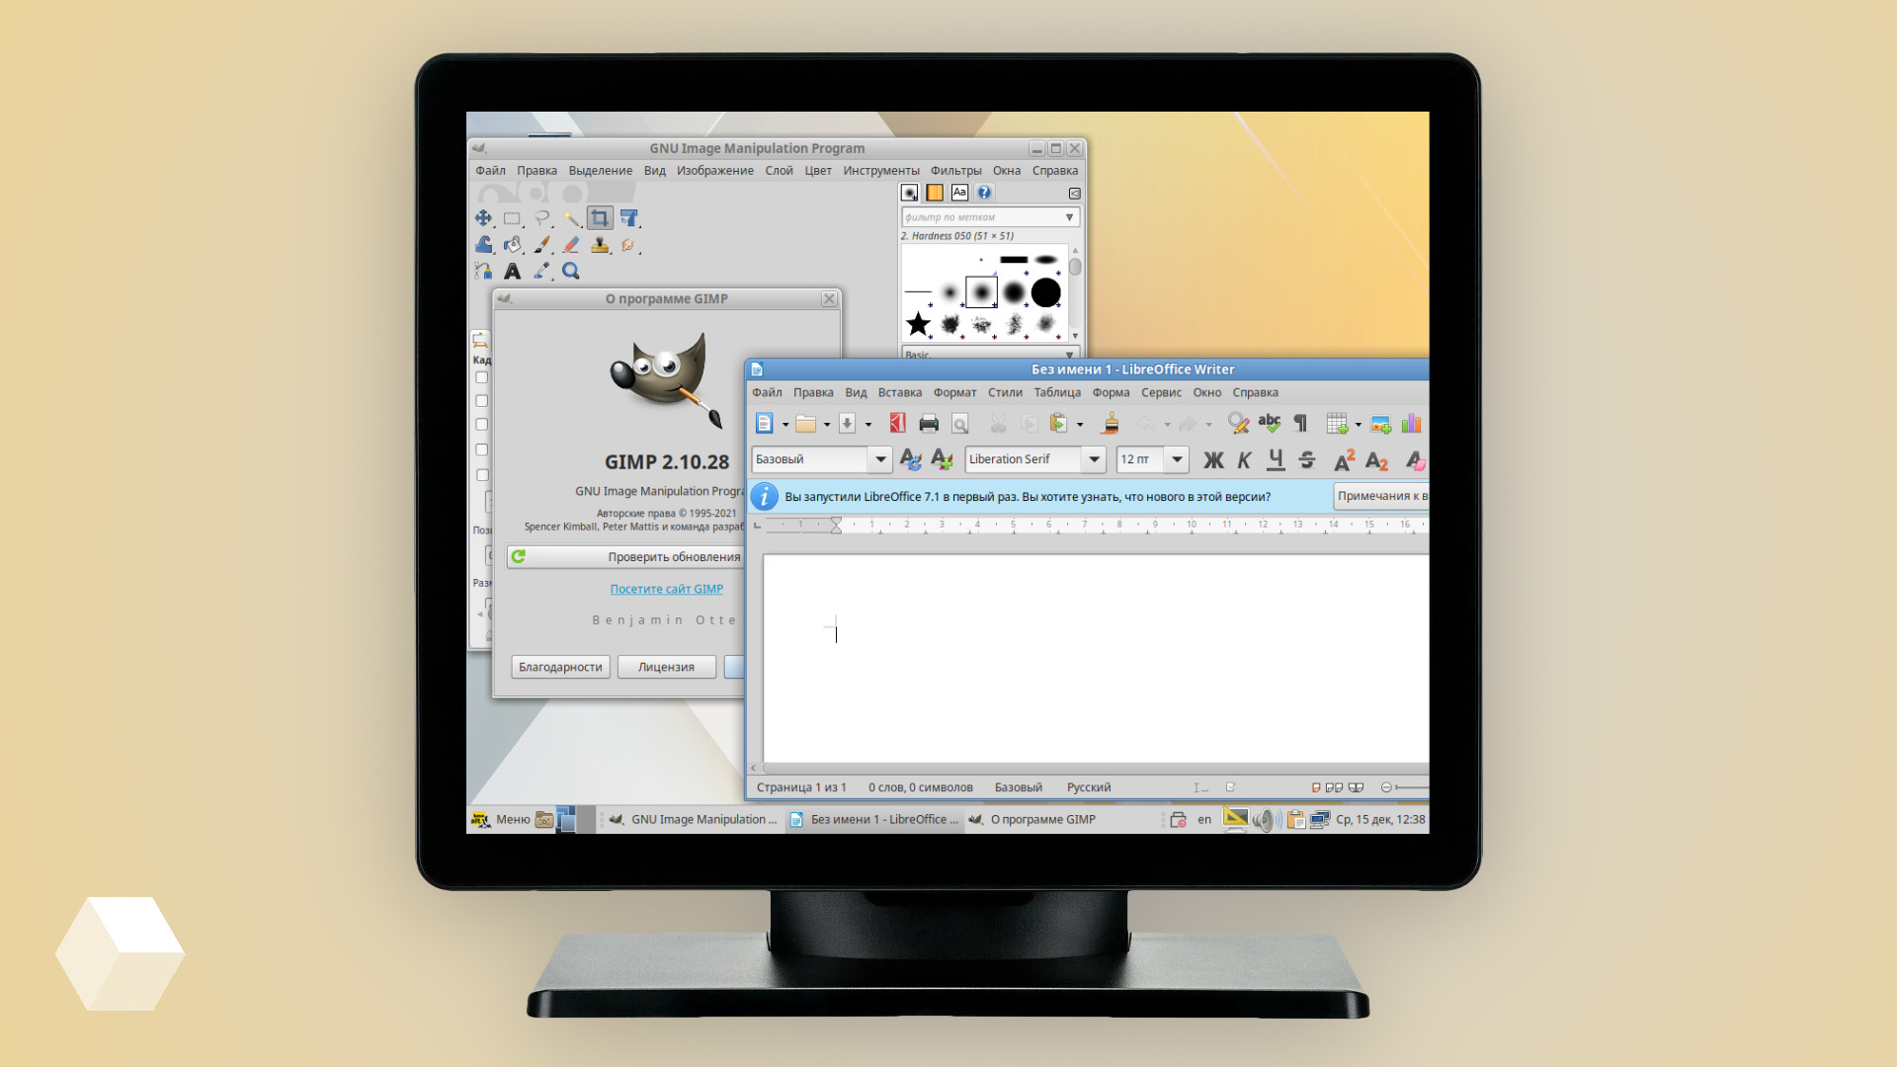
Task: Select the Rectangle Select tool in GIMP
Action: pos(512,218)
